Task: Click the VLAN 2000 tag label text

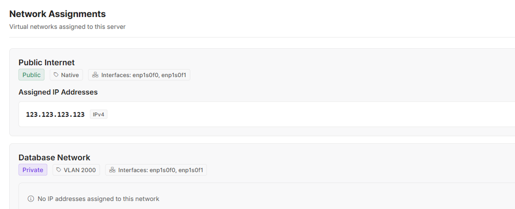Action: [x=80, y=170]
